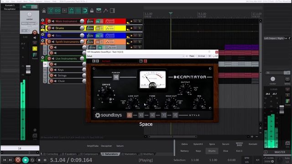Select the N style button in Decapitator
292x164 pixels.
(152, 115)
